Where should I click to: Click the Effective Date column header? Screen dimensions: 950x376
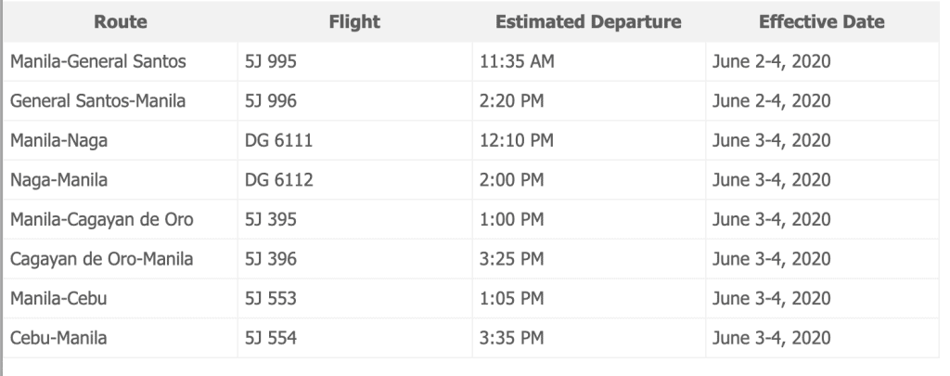pos(821,22)
